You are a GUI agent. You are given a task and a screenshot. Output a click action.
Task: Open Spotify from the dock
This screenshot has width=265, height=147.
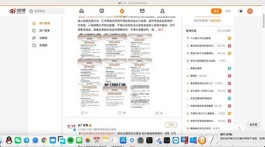click(70, 140)
